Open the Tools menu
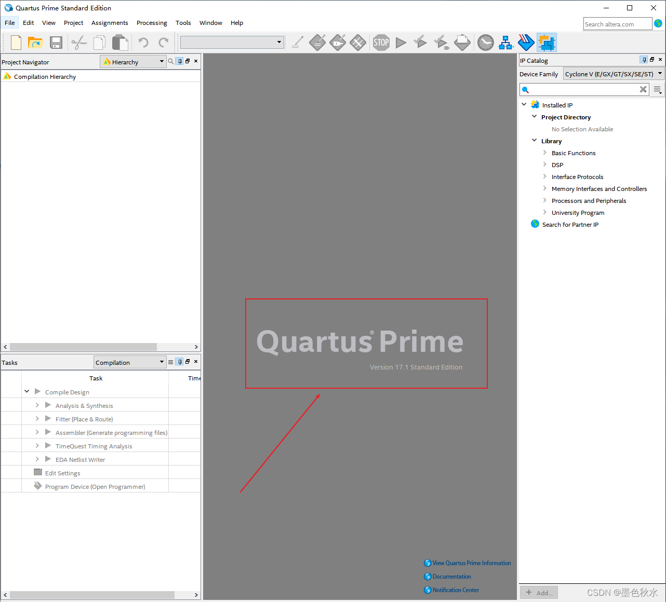This screenshot has height=602, width=666. [x=183, y=23]
